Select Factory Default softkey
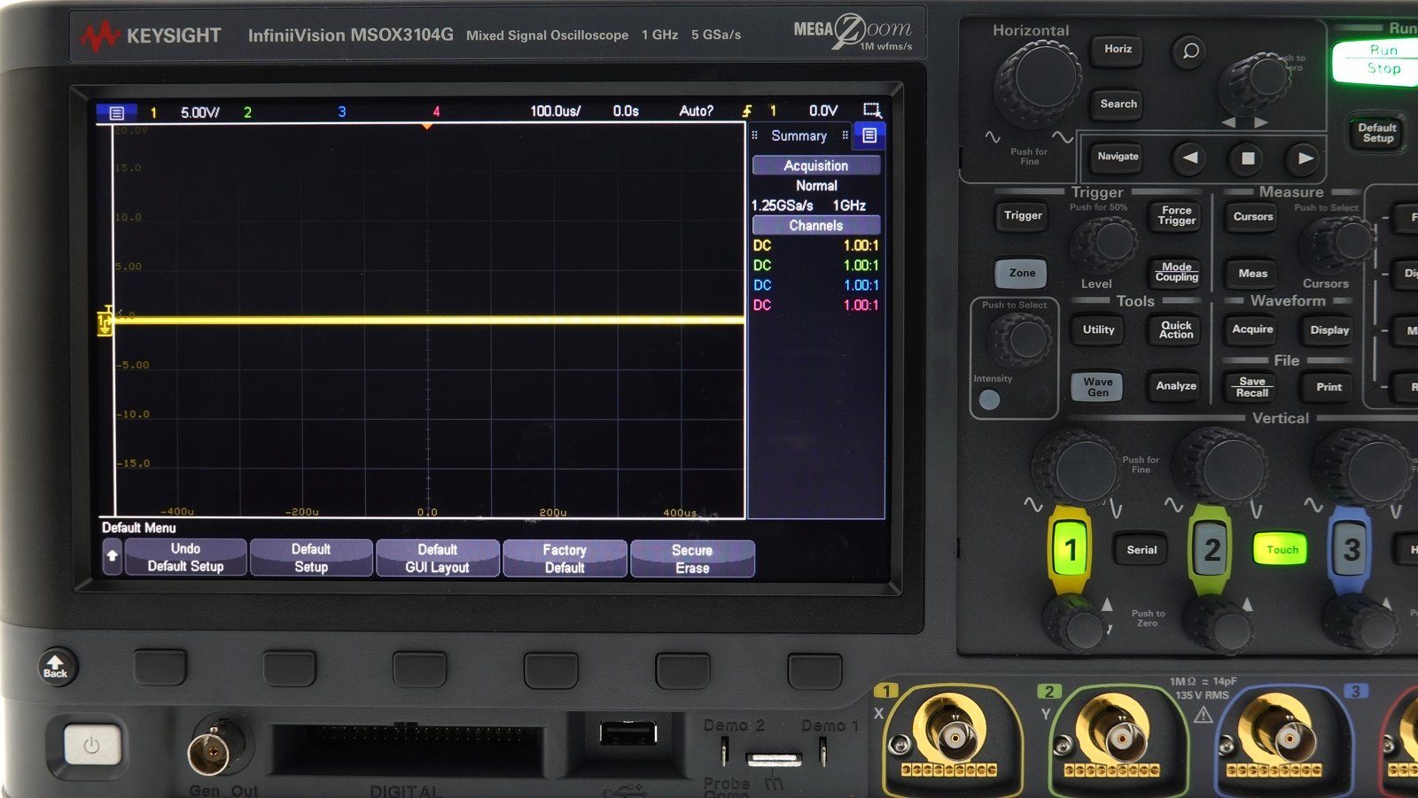1418x798 pixels. click(x=565, y=559)
